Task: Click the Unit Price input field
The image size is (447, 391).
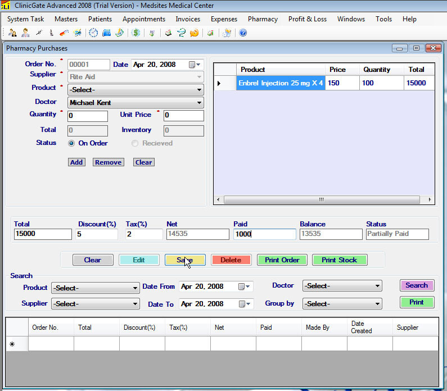Action: click(184, 116)
